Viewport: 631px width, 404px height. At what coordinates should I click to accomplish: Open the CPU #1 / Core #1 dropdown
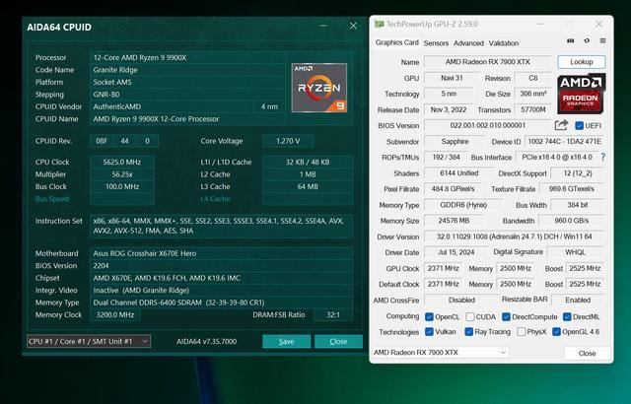(x=89, y=341)
